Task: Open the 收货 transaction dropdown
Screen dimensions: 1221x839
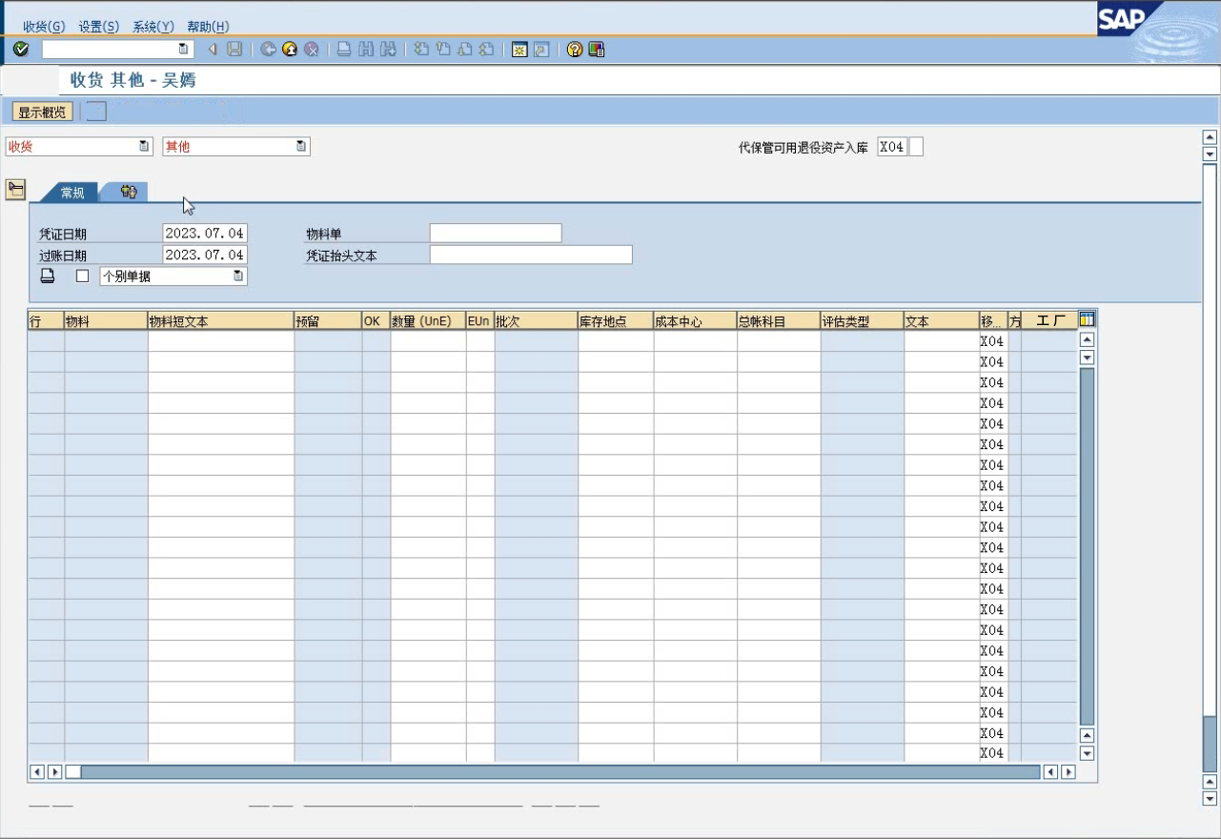Action: pos(144,147)
